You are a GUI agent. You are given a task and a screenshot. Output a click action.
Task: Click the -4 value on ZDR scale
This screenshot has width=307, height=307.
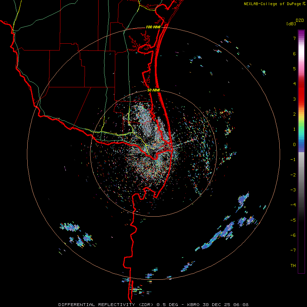coord(293,205)
